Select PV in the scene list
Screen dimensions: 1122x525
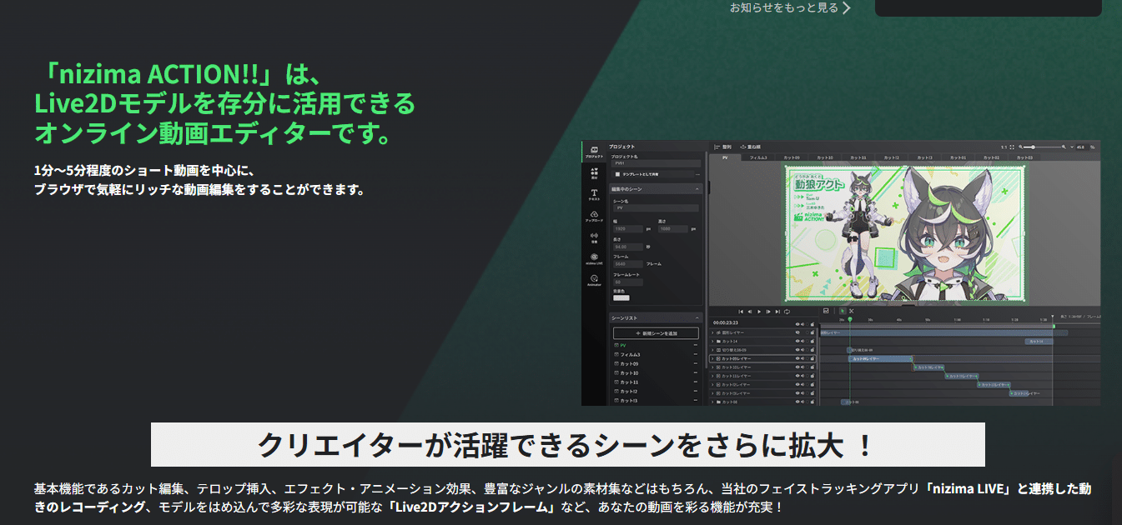pos(622,345)
